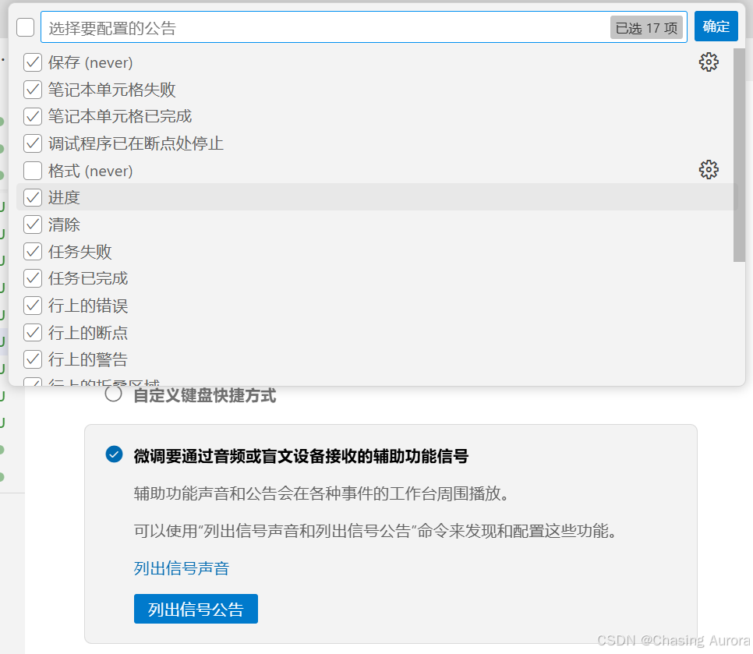Open the gear settings for 格式 (never)

pos(709,170)
